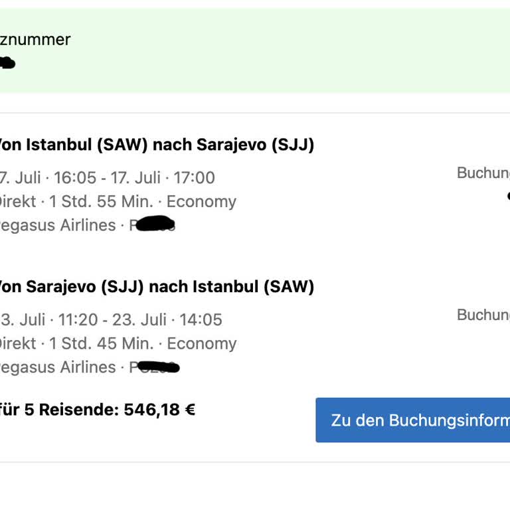Click the total price 546,18 €

159,410
